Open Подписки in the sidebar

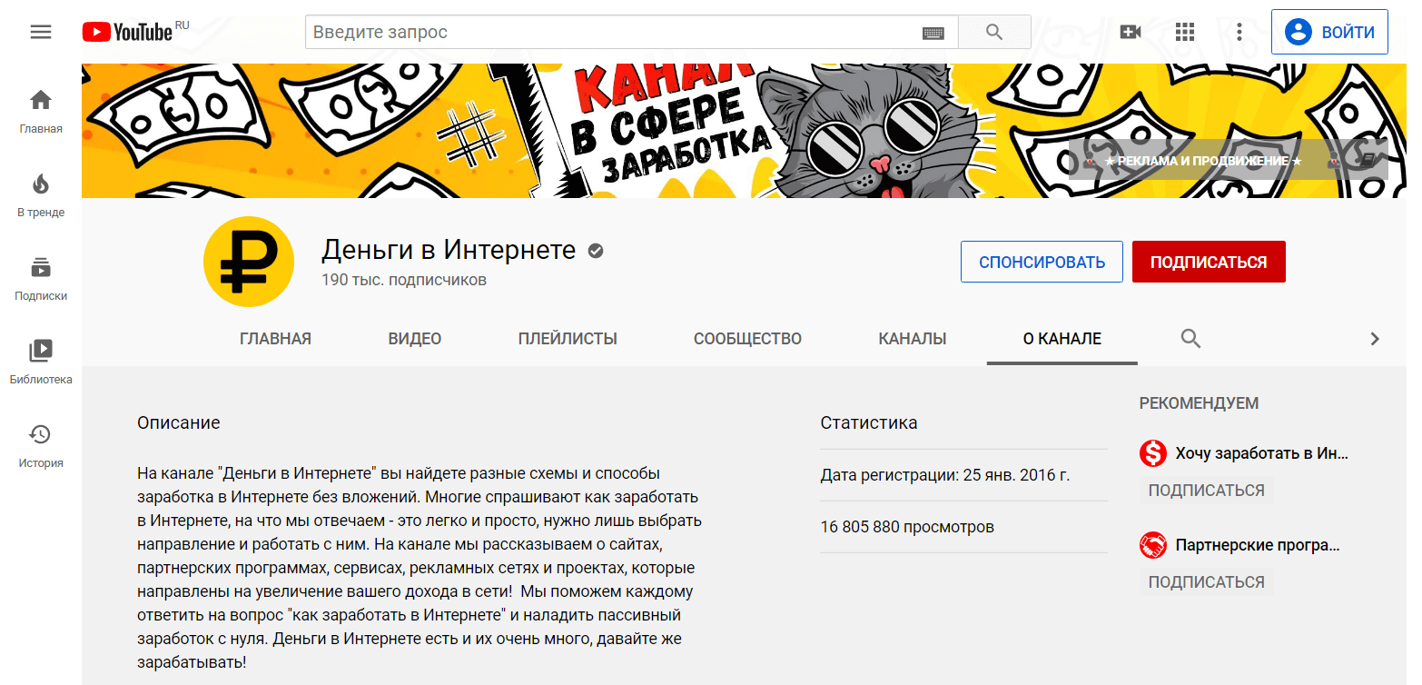(41, 279)
